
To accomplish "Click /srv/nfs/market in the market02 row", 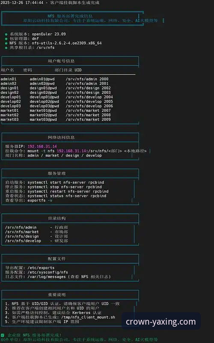I will point(83,115).
